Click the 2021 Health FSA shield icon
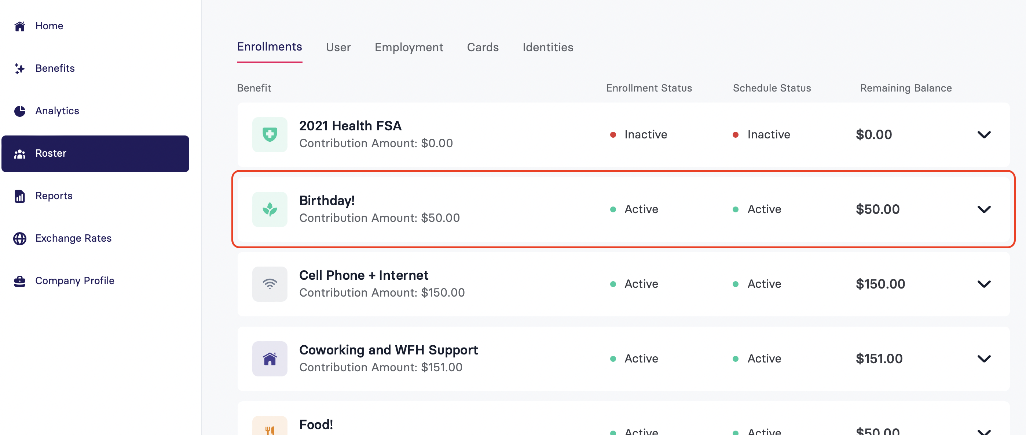Image resolution: width=1026 pixels, height=435 pixels. click(270, 135)
